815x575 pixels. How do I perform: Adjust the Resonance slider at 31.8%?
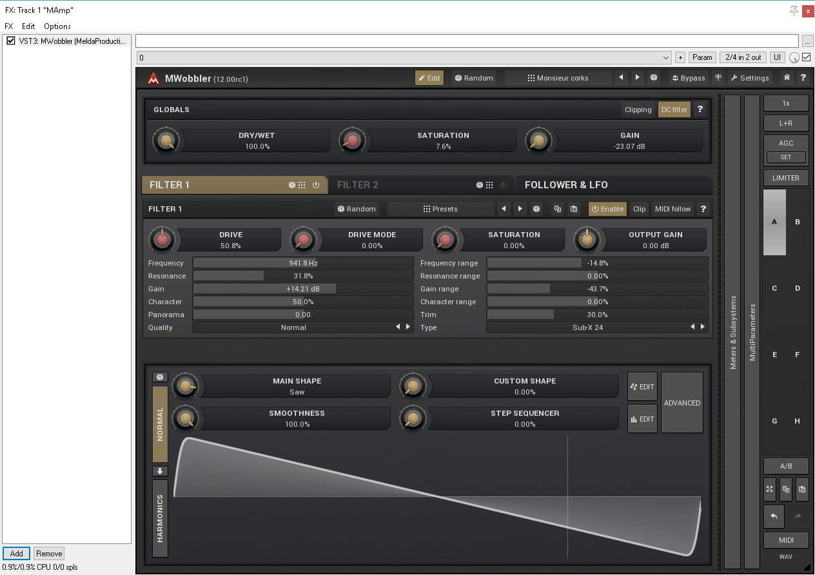click(x=303, y=276)
